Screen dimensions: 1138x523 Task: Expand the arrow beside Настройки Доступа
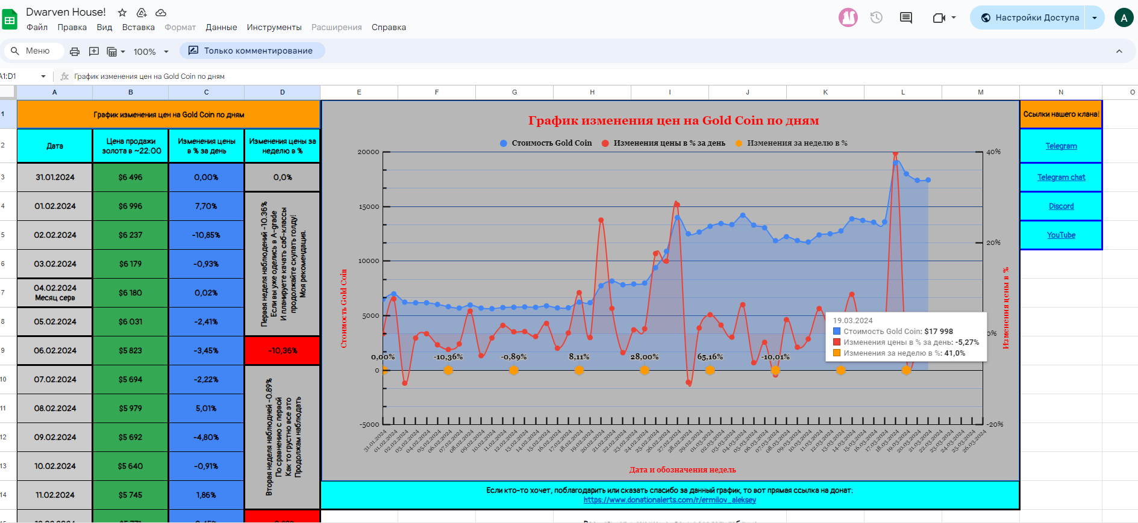[1095, 18]
